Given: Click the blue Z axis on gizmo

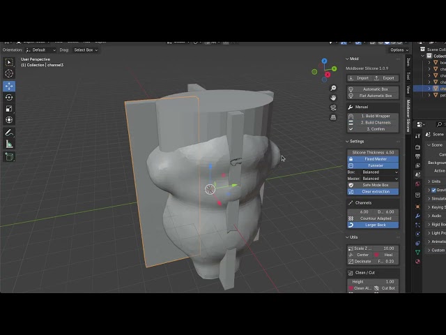Looking at the screenshot, I should click(x=324, y=61).
